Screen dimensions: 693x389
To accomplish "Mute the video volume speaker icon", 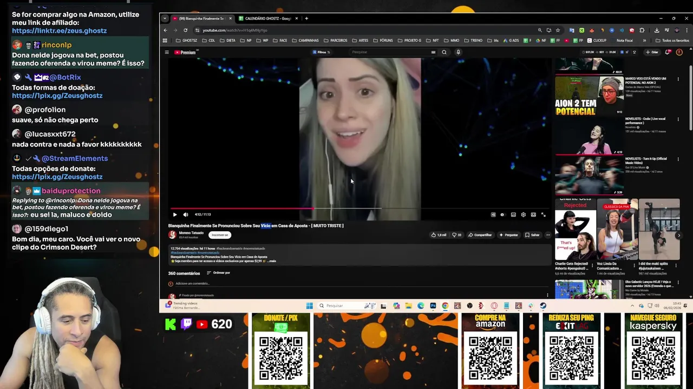I will click(x=186, y=214).
